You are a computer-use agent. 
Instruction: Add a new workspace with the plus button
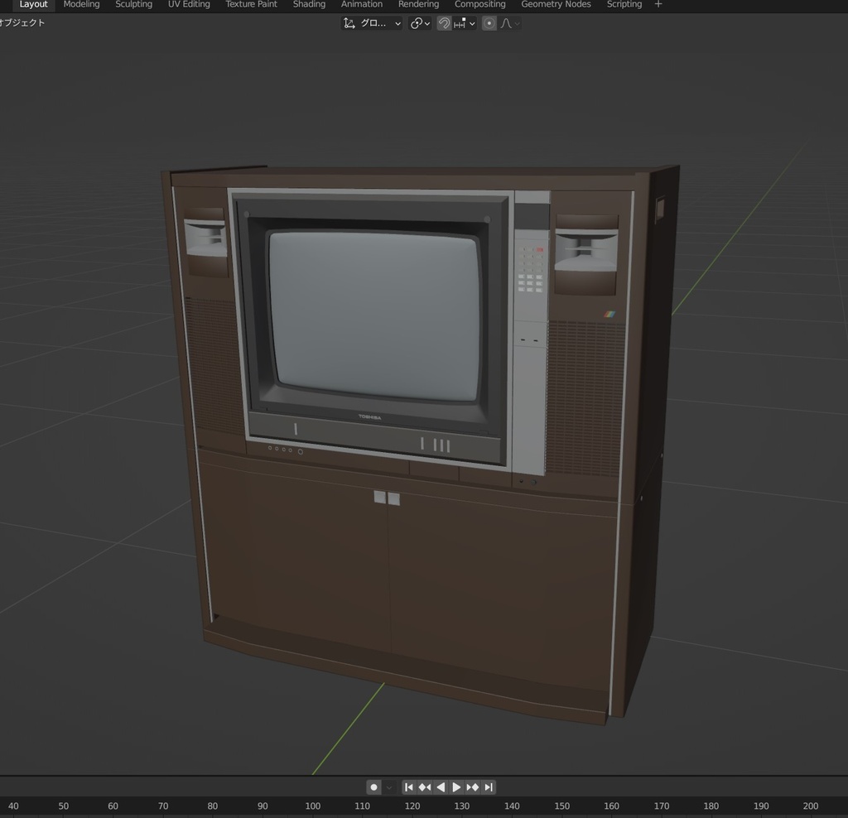click(x=658, y=4)
